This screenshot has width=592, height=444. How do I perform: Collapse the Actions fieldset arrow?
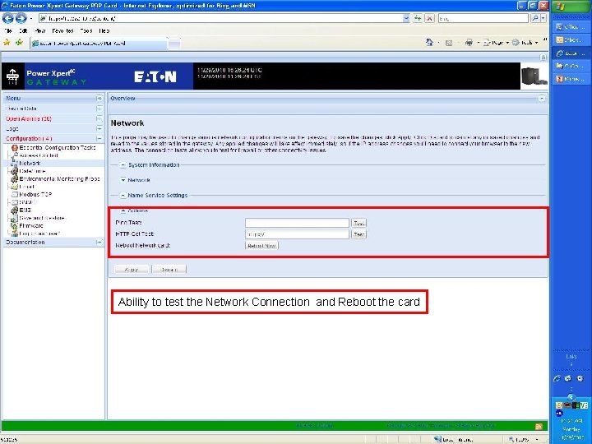[x=123, y=210]
